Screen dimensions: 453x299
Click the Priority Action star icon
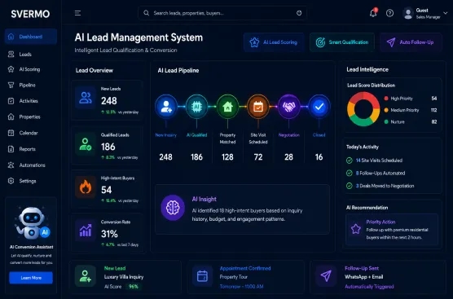pyautogui.click(x=356, y=229)
